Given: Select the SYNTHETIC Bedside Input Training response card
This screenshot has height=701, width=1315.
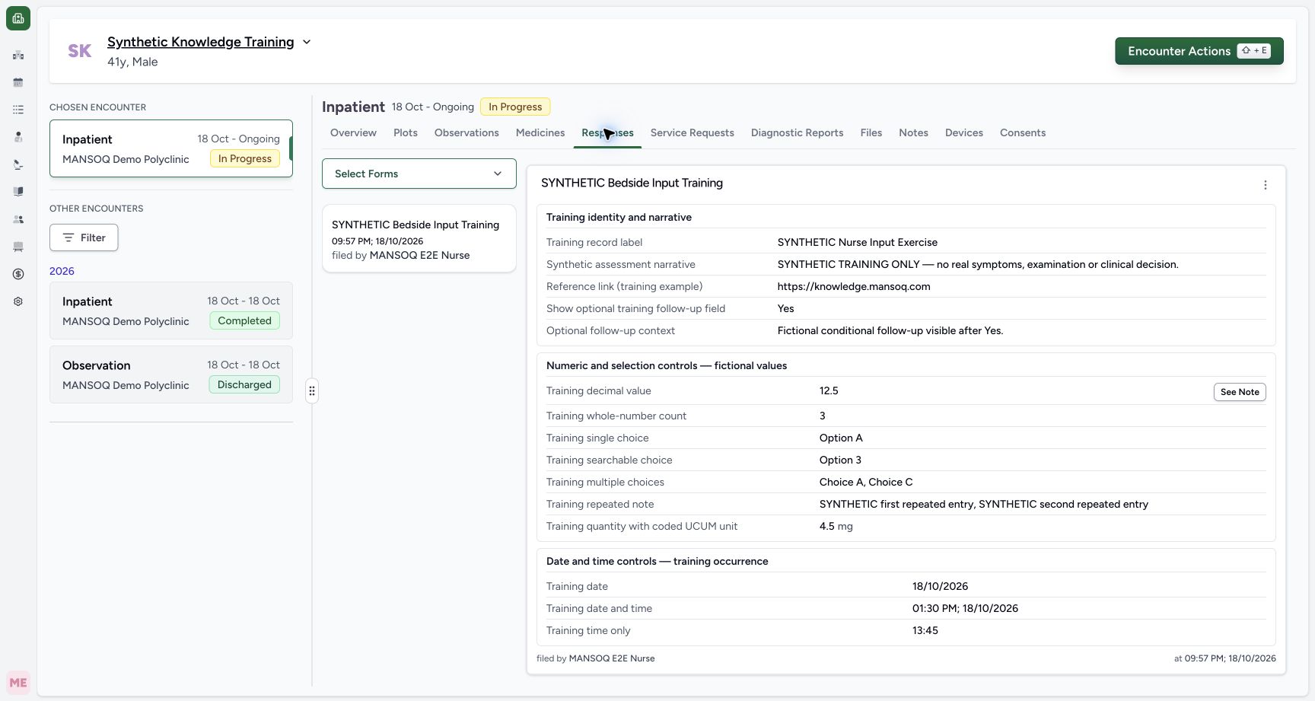Looking at the screenshot, I should [x=419, y=238].
